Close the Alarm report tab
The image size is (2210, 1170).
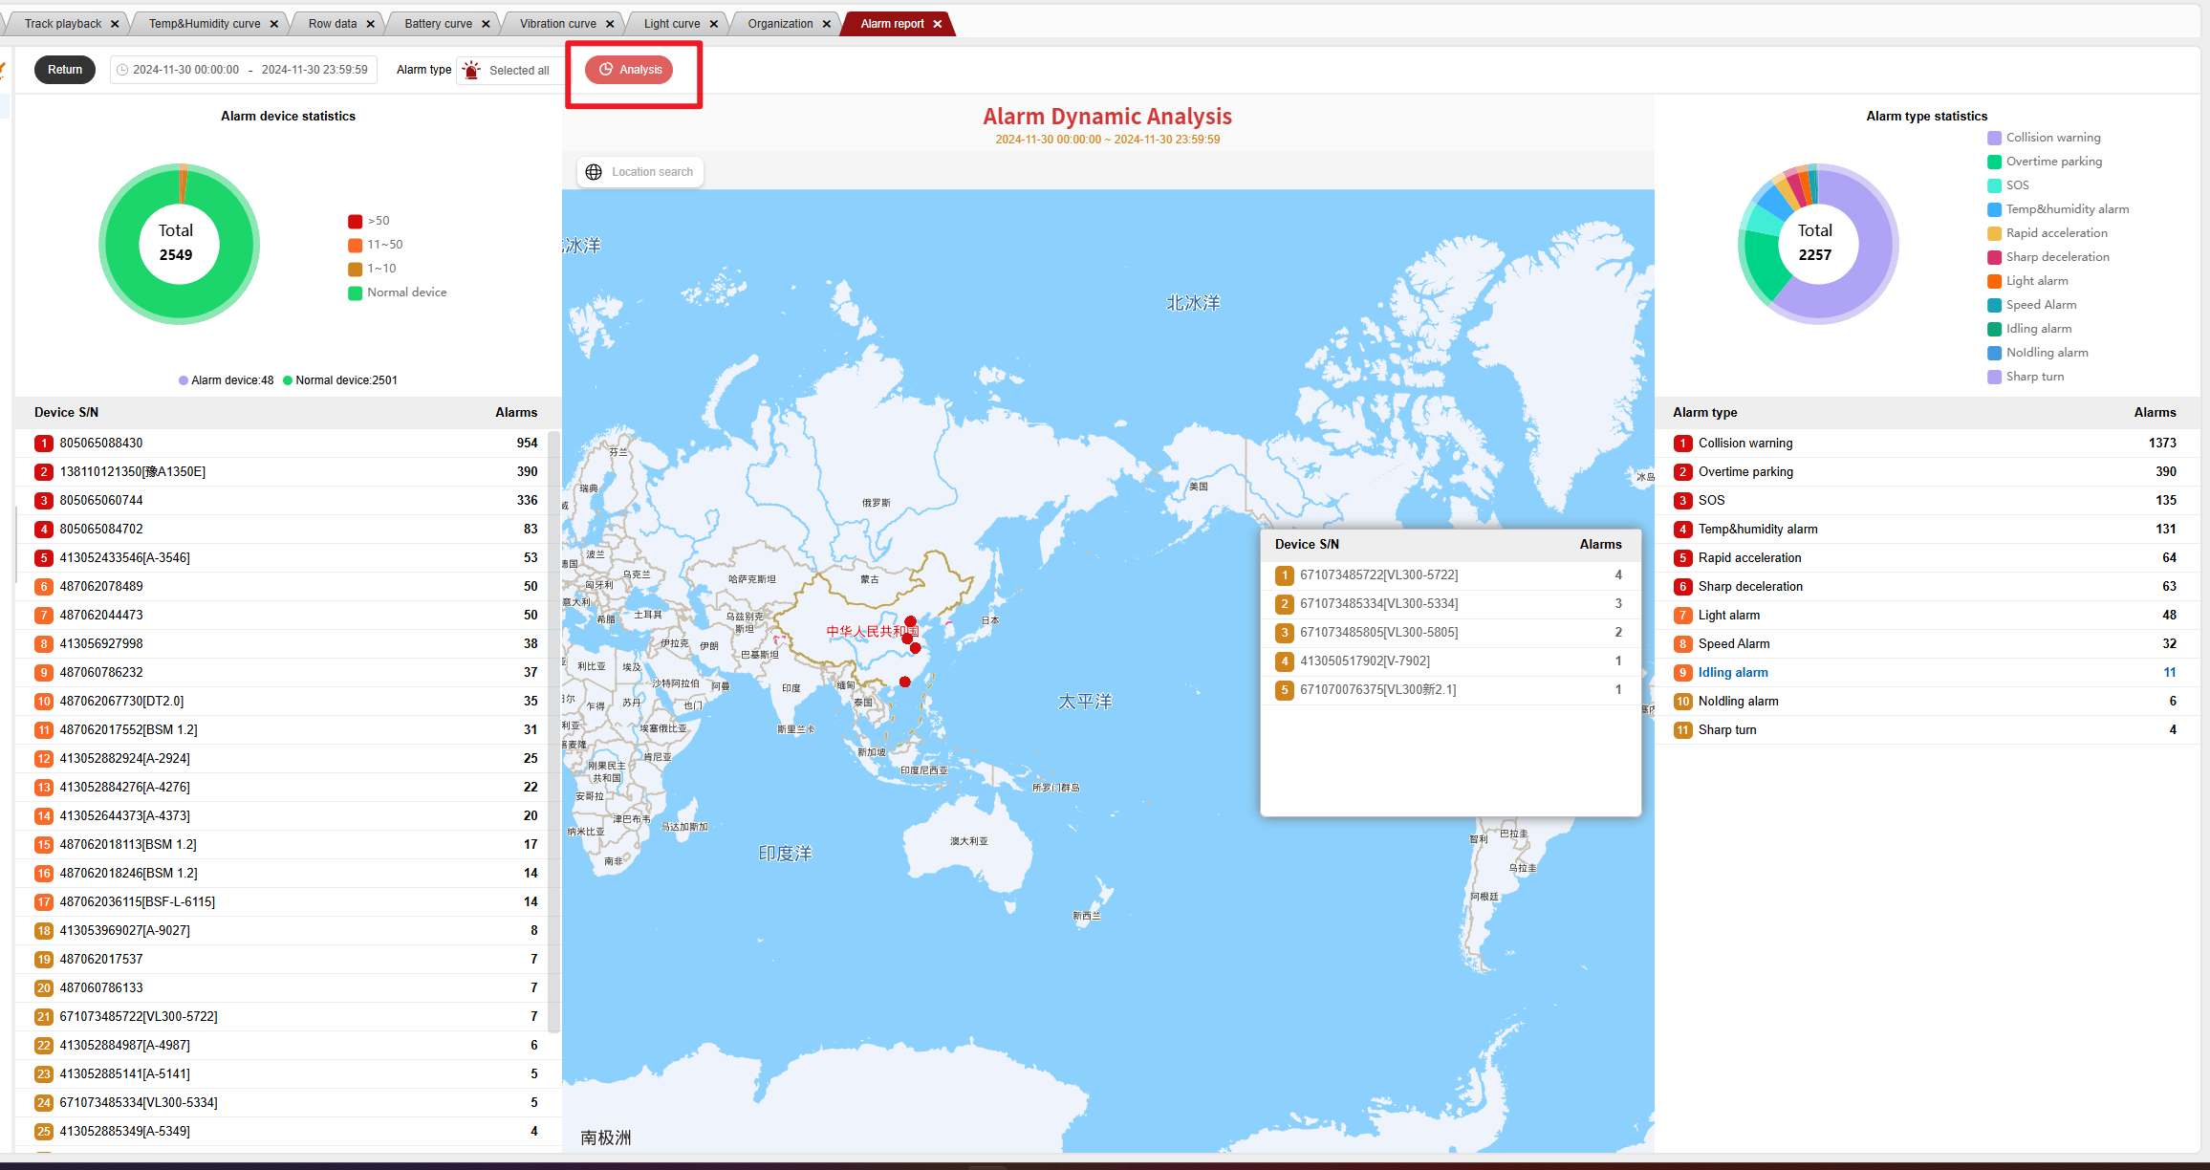[x=938, y=24]
